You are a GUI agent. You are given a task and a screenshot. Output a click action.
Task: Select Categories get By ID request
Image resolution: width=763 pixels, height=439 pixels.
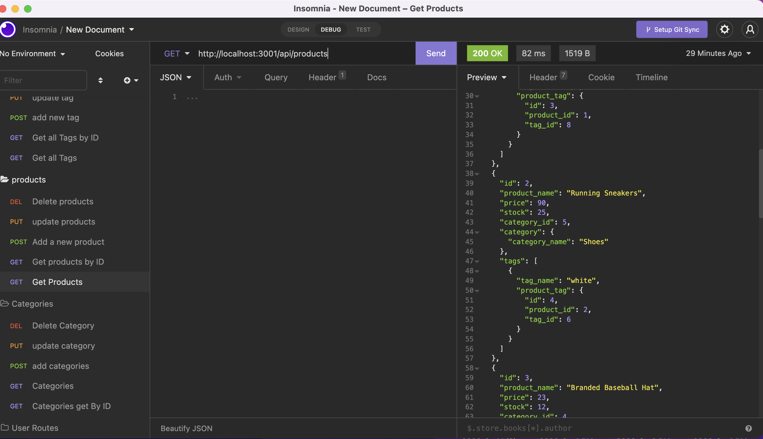coord(75,406)
